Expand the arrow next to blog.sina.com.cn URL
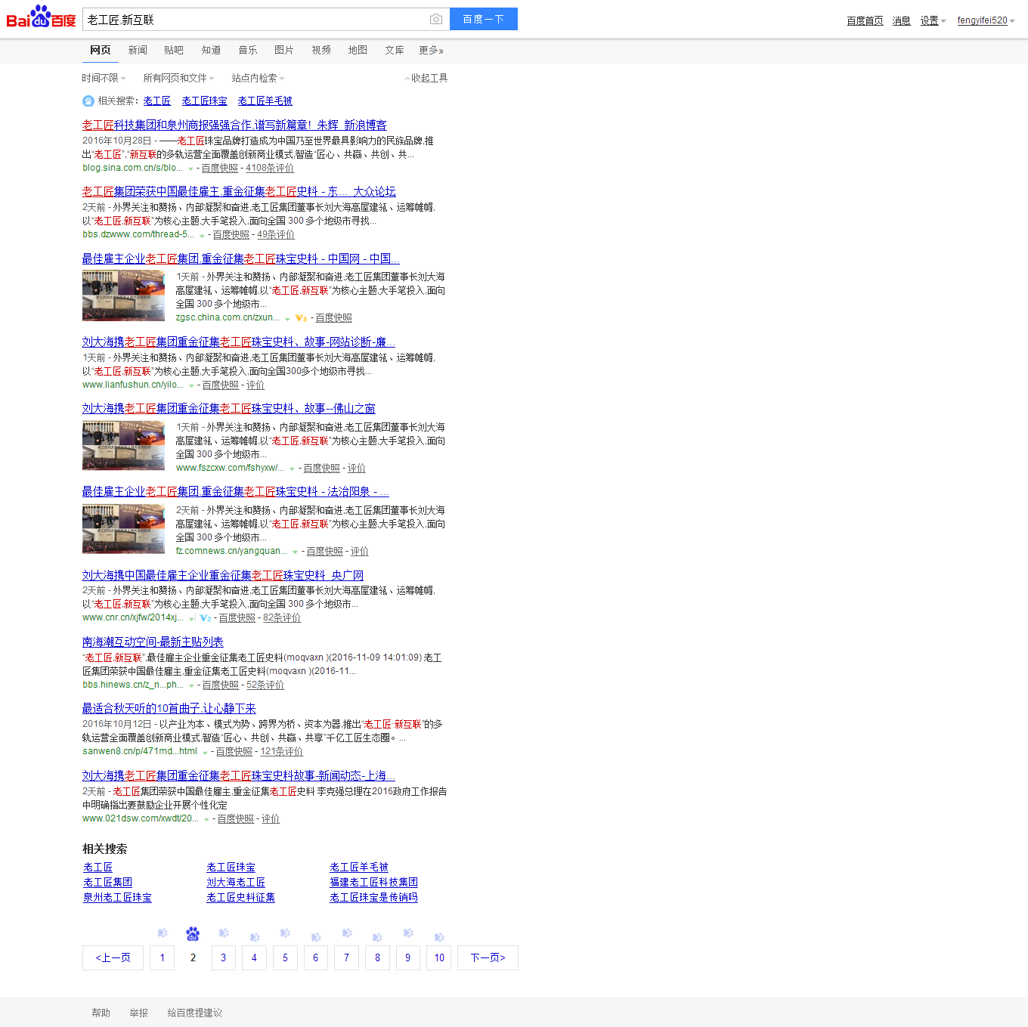Screen dimensions: 1028x1027 click(190, 169)
